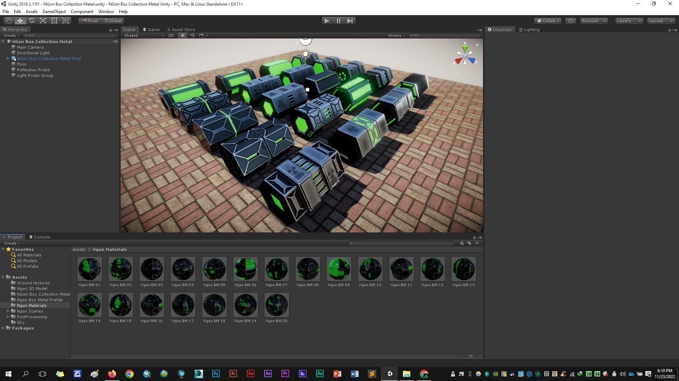Adjust the project thumbnail size slider
The height and width of the screenshot is (381, 679).
471,357
